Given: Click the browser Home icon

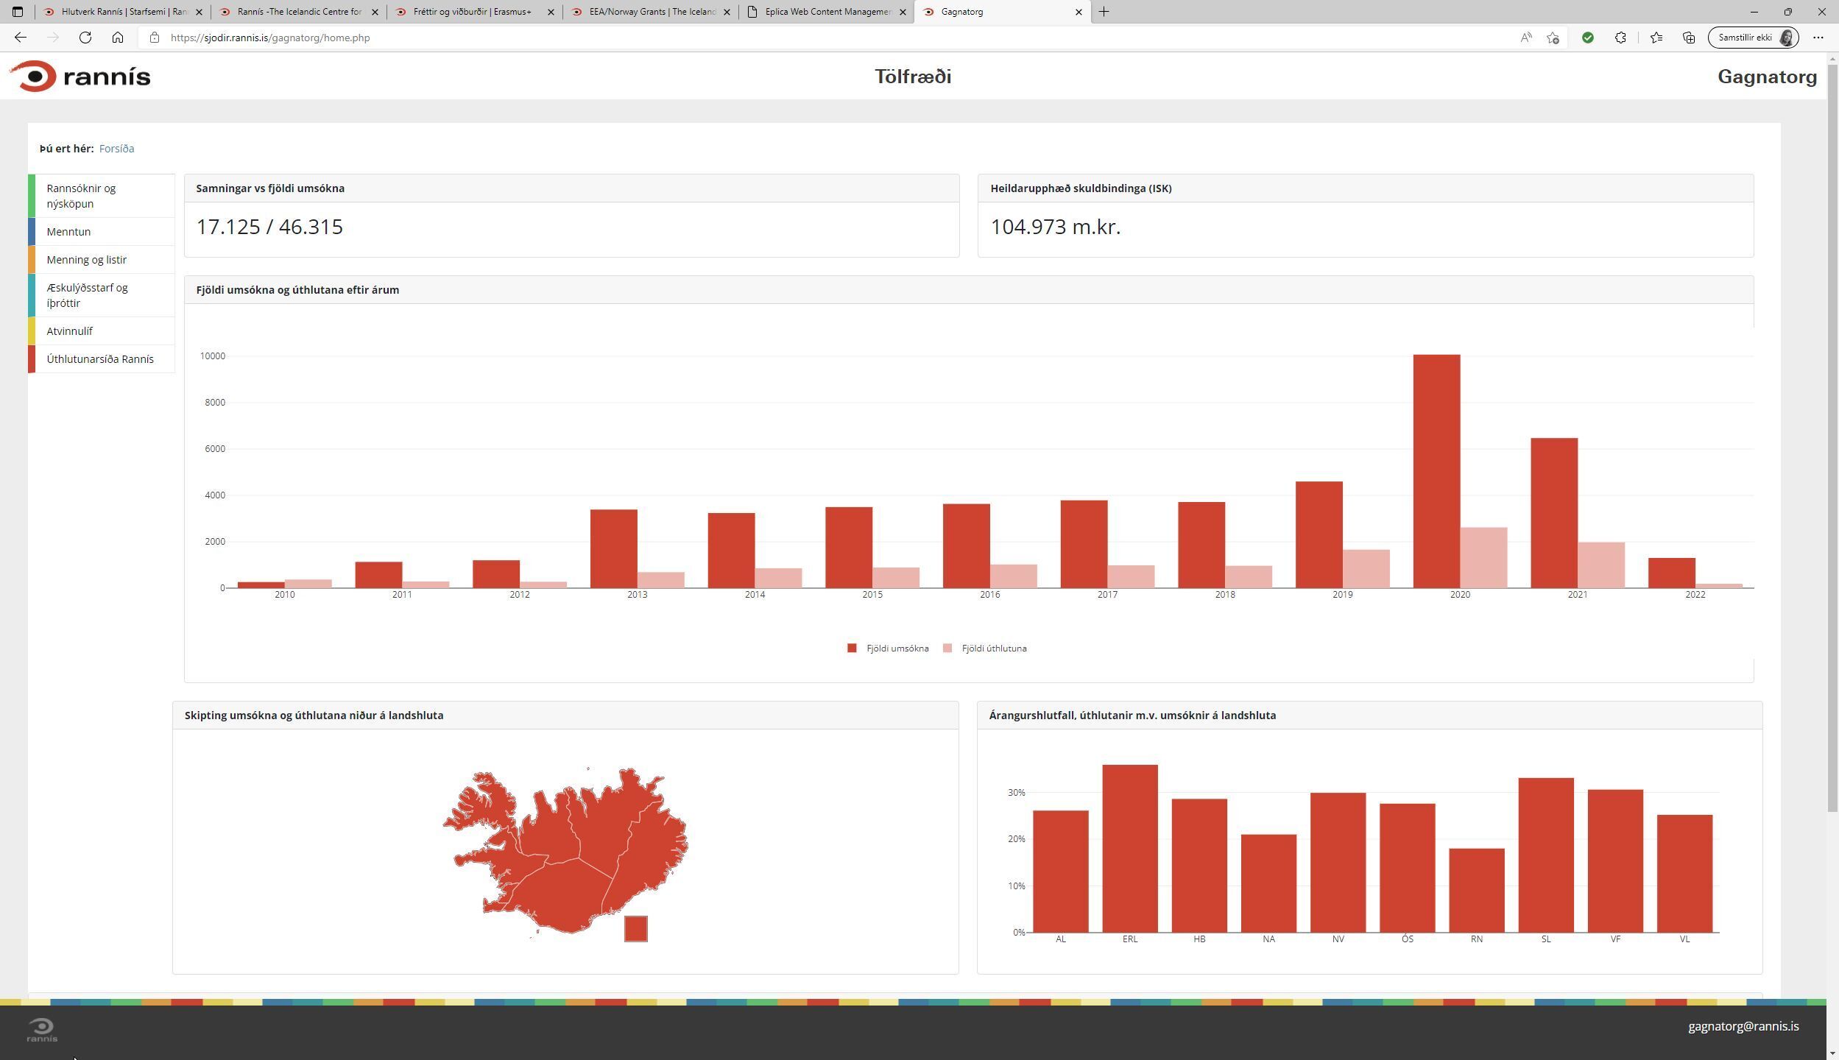Looking at the screenshot, I should [x=118, y=38].
